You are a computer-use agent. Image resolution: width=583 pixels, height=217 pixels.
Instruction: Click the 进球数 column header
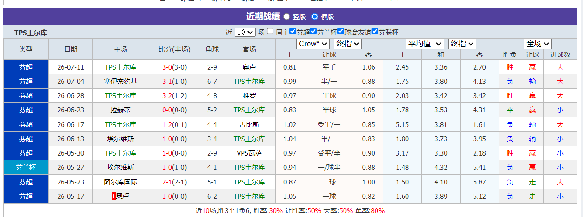pos(560,55)
